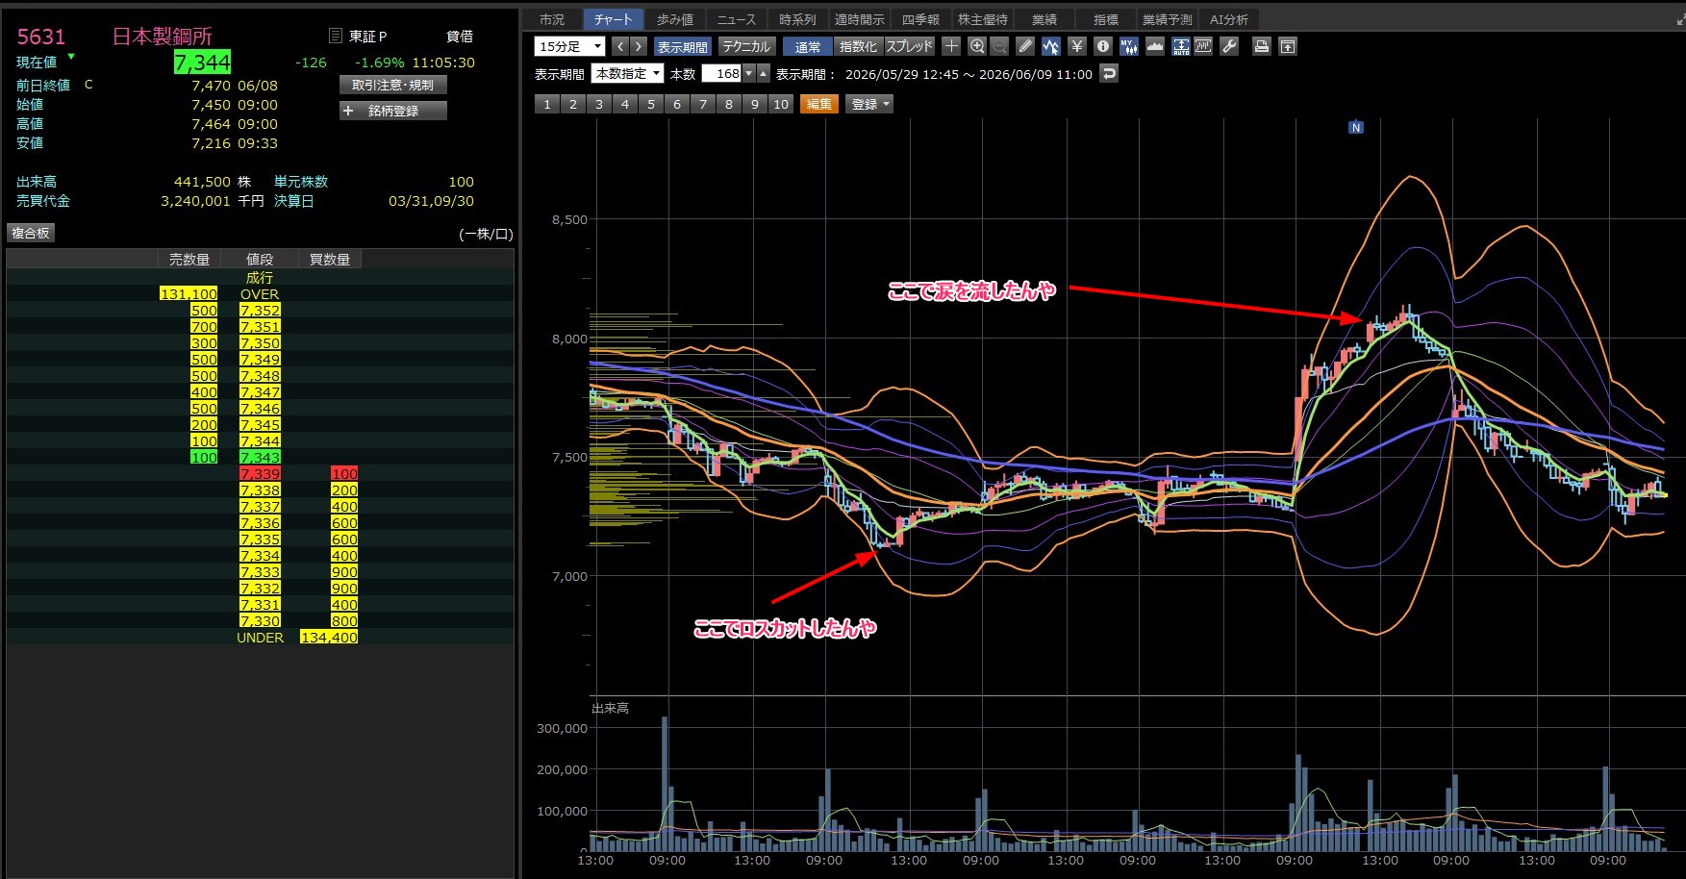The height and width of the screenshot is (879, 1686).
Task: Open the 本数指定 period type dropdown
Action: [x=627, y=73]
